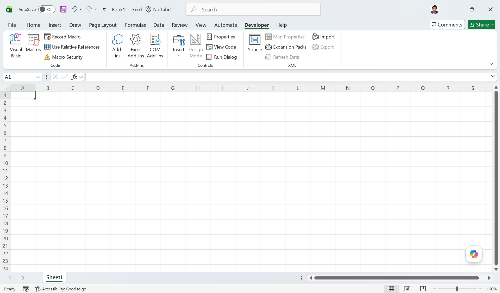This screenshot has height=293, width=500.
Task: Open the Name Box dropdown arrow
Action: click(x=38, y=77)
